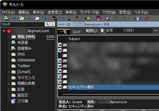Click the magnifier search icon in toolbar
Image resolution: width=159 pixels, height=111 pixels.
coord(107,18)
